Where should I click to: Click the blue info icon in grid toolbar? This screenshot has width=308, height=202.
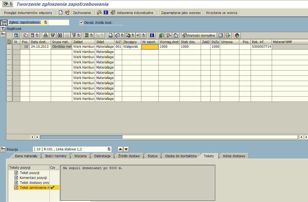152,35
